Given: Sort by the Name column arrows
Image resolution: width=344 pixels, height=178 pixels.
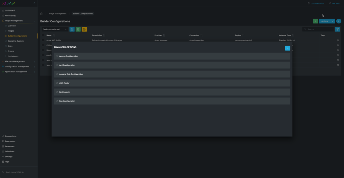Looking at the screenshot, I should pyautogui.click(x=54, y=35).
